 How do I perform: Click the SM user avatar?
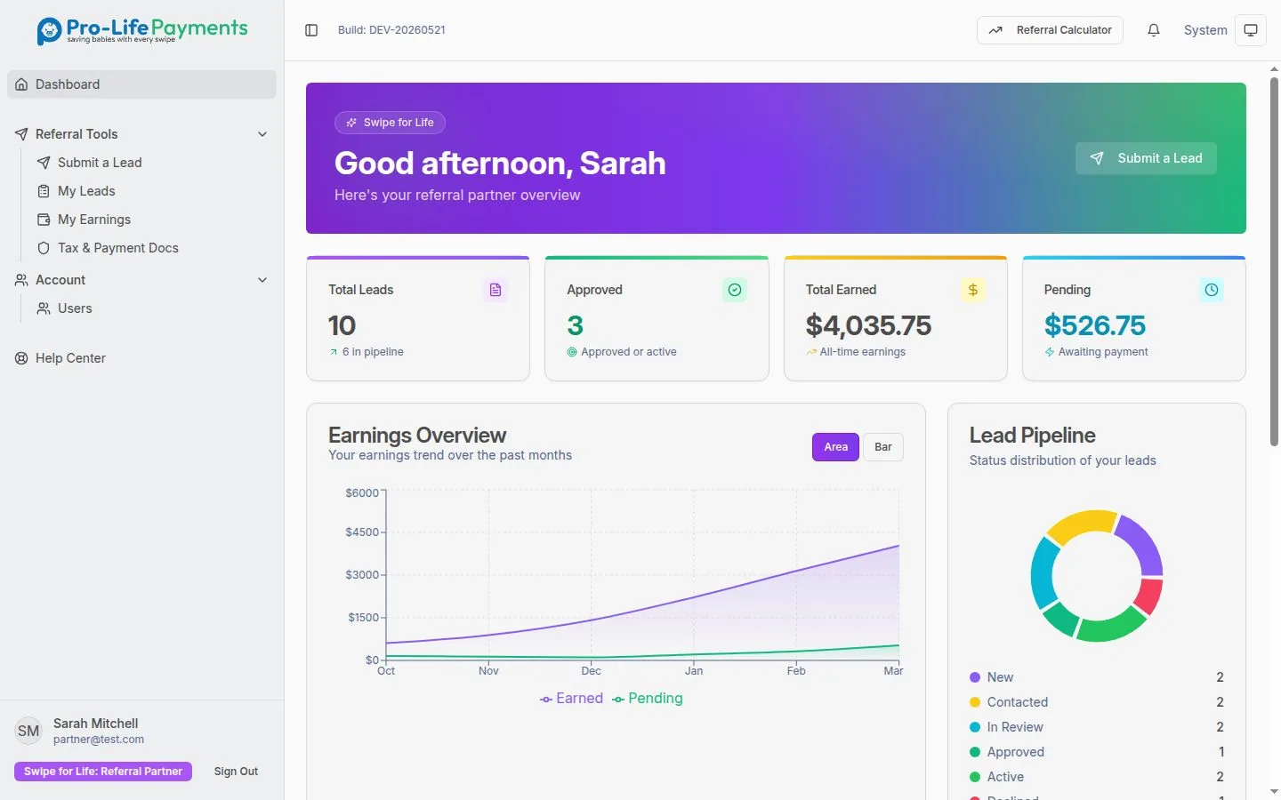(x=28, y=731)
